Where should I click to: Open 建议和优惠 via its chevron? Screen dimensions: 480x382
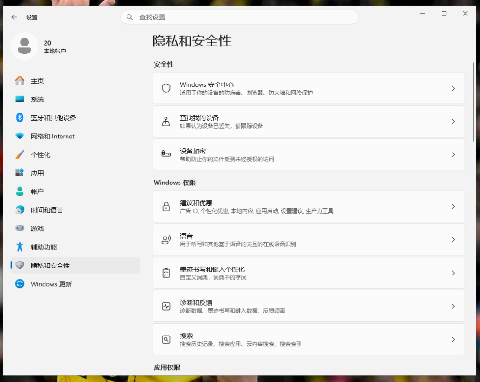(453, 206)
